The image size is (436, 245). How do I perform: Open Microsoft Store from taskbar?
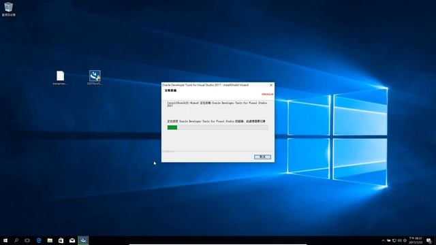(x=61, y=240)
